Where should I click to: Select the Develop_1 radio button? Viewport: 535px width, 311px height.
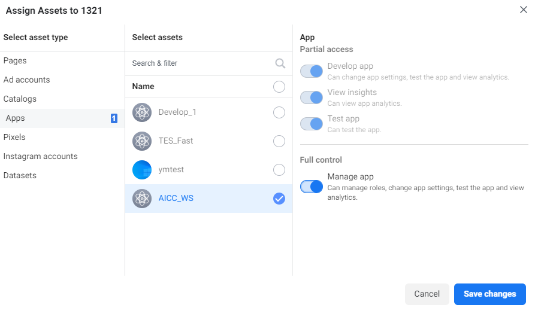coord(279,112)
